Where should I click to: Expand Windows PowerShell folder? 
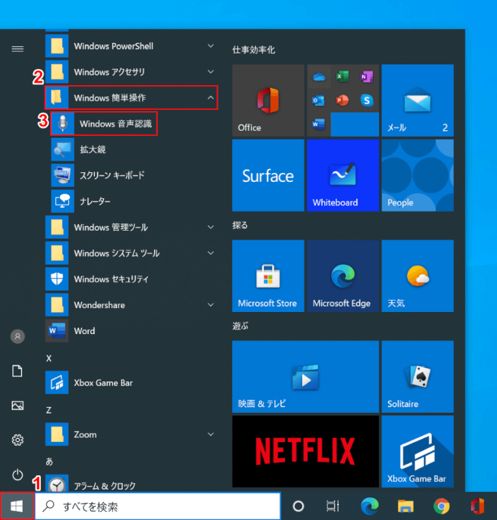click(131, 46)
